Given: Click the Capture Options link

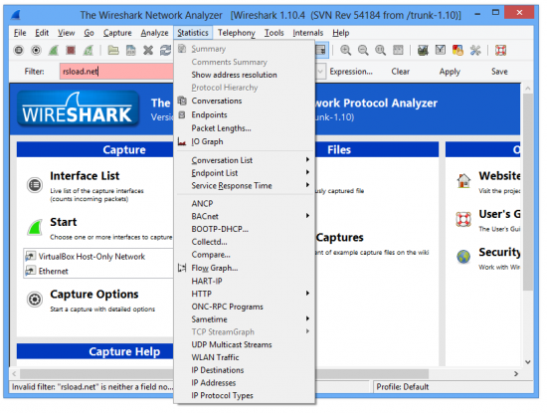Looking at the screenshot, I should click(x=94, y=294).
